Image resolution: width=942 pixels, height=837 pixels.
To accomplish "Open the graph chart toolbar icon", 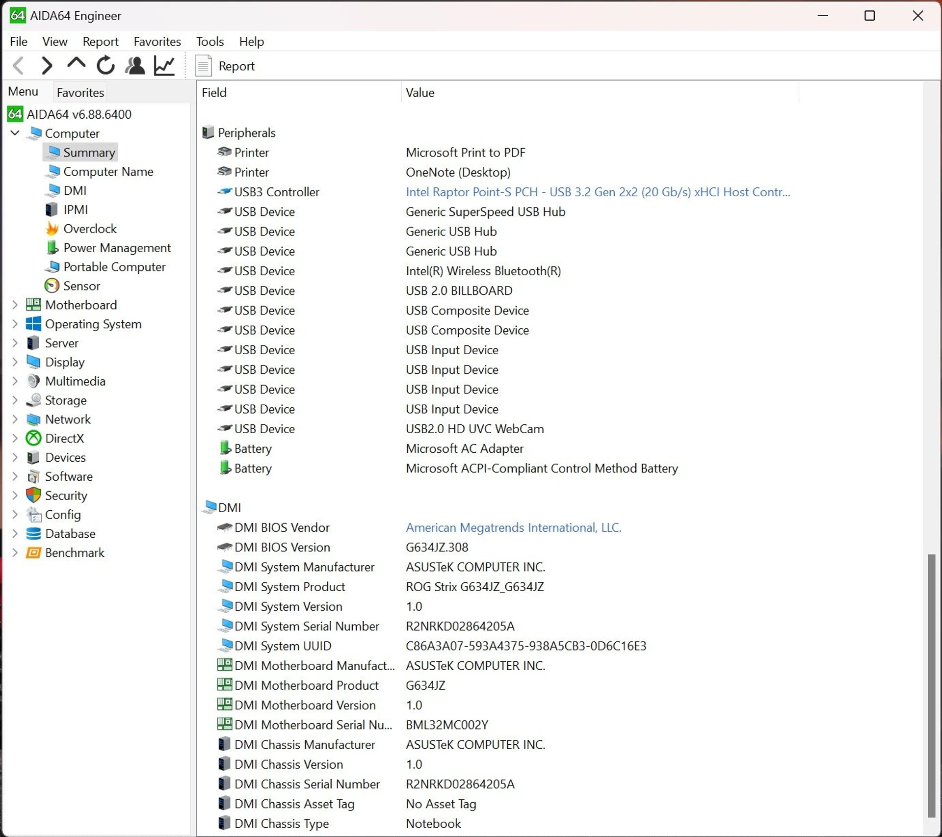I will click(x=164, y=66).
